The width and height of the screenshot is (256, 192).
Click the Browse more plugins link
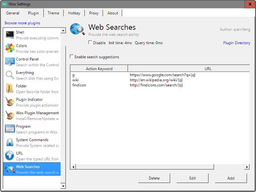(22, 23)
